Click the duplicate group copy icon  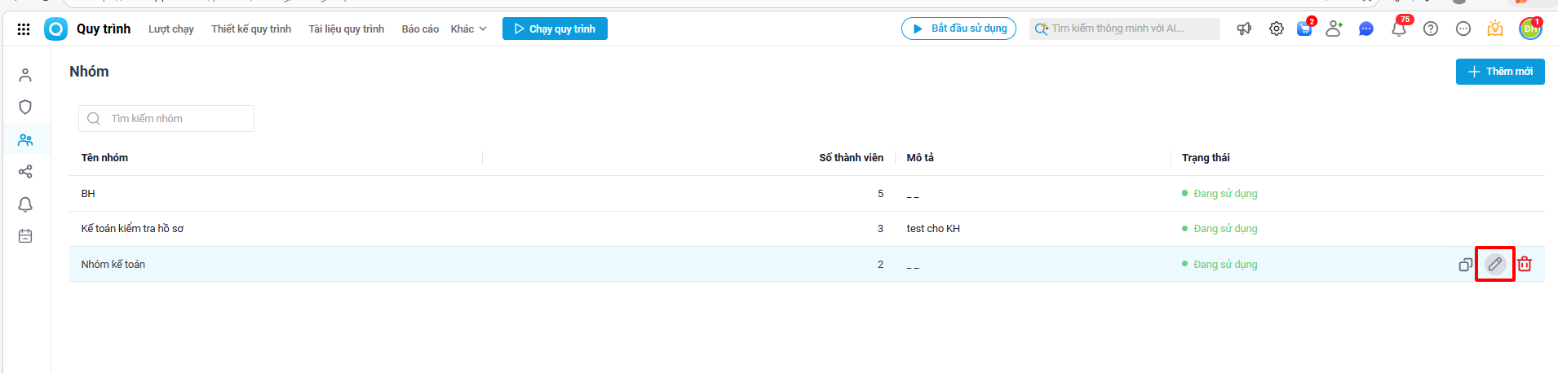(1465, 265)
